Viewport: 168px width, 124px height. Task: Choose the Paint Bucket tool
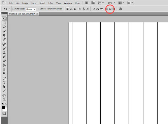(4, 65)
